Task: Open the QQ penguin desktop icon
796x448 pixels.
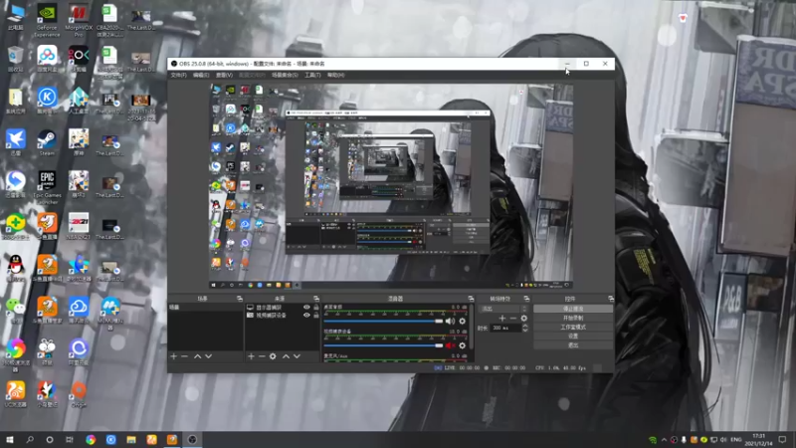Action: click(16, 268)
